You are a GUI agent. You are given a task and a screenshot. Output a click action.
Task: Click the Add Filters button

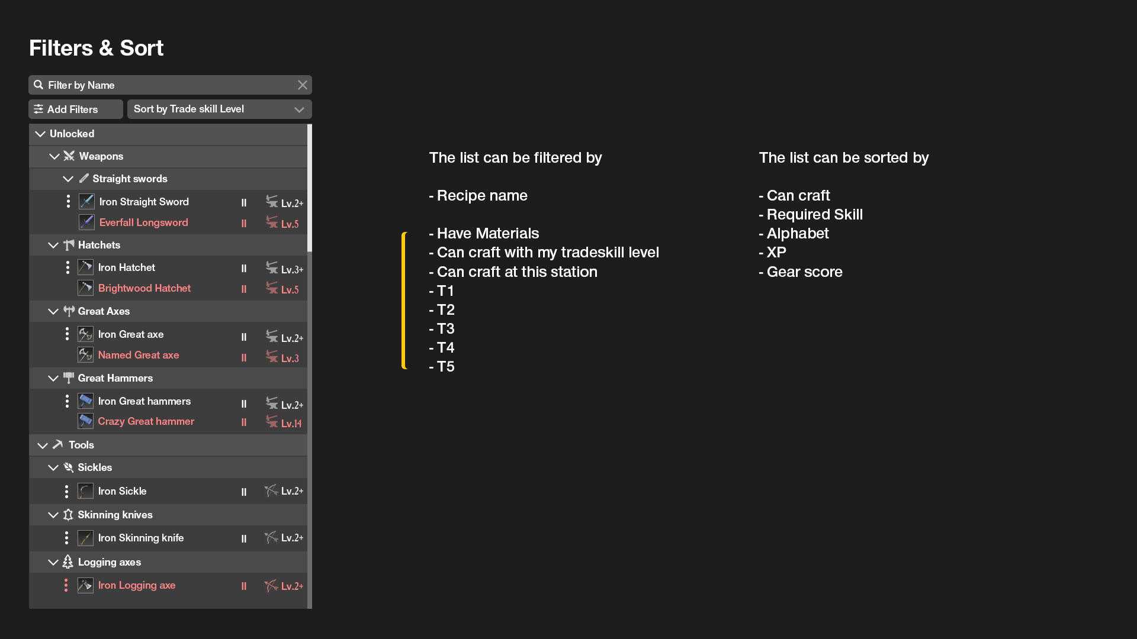75,109
